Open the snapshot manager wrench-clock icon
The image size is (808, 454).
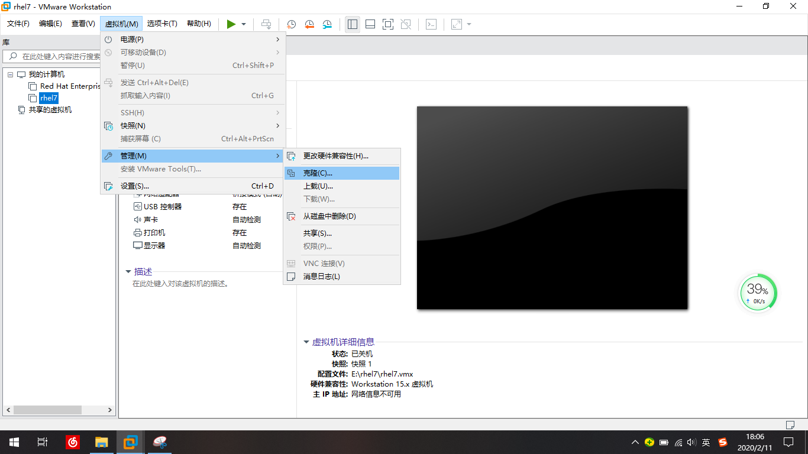tap(327, 24)
